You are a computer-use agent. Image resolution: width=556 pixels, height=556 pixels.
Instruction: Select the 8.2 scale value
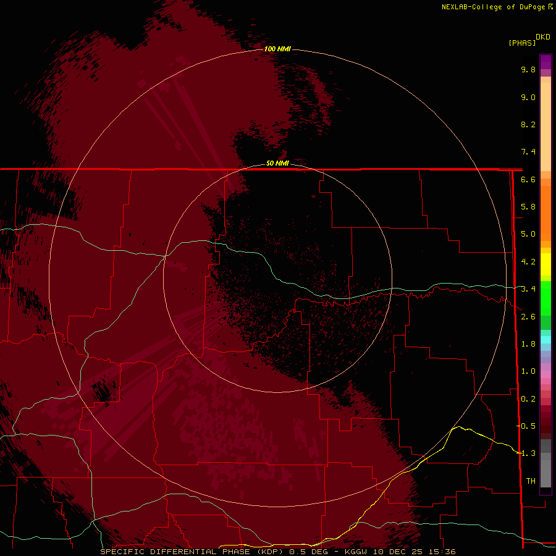click(528, 124)
